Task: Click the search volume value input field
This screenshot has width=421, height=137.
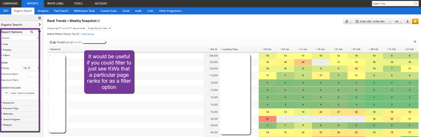Action: pos(24,93)
